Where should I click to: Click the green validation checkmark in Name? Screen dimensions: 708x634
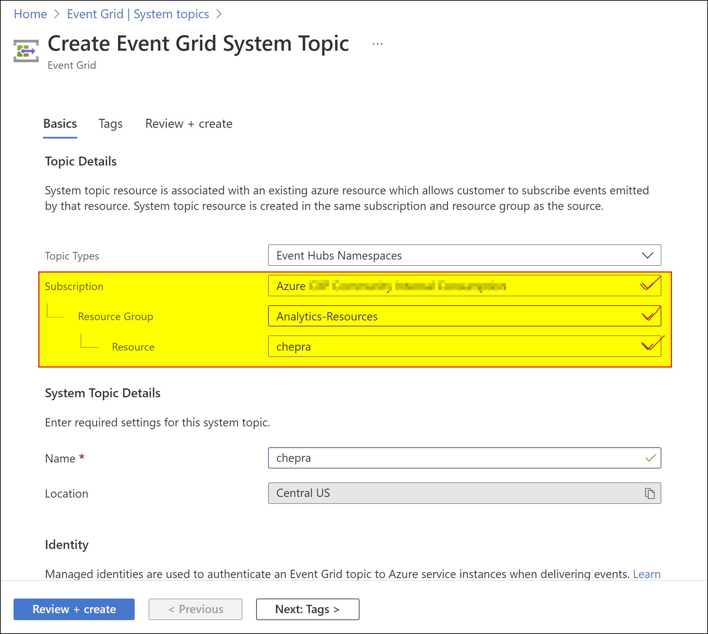coord(650,458)
